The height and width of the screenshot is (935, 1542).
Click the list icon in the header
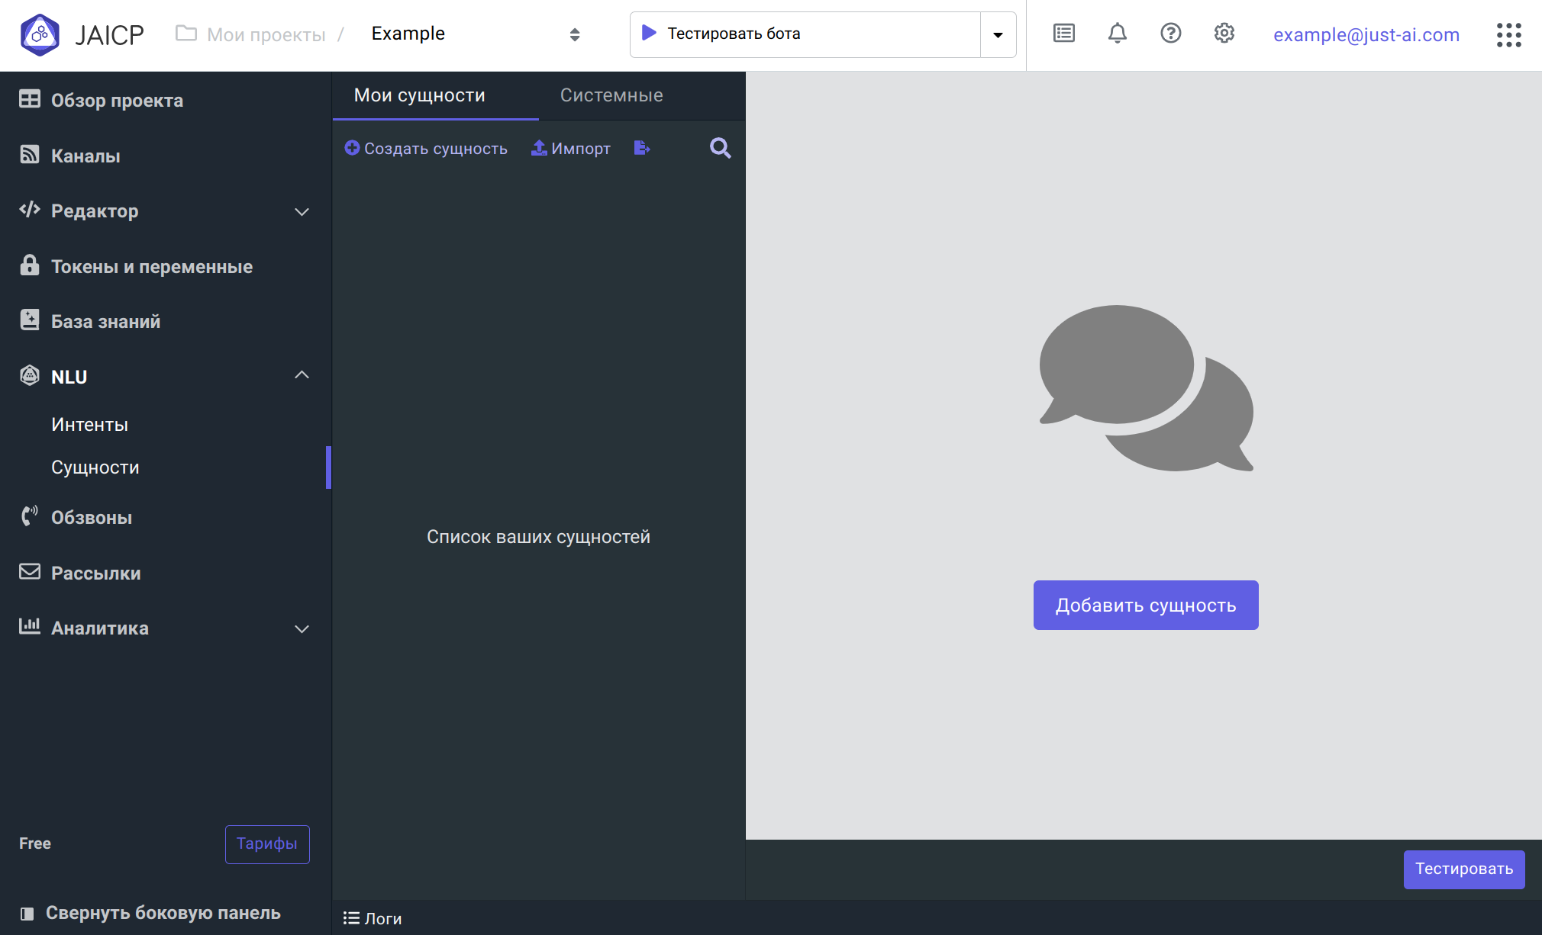pos(1063,34)
